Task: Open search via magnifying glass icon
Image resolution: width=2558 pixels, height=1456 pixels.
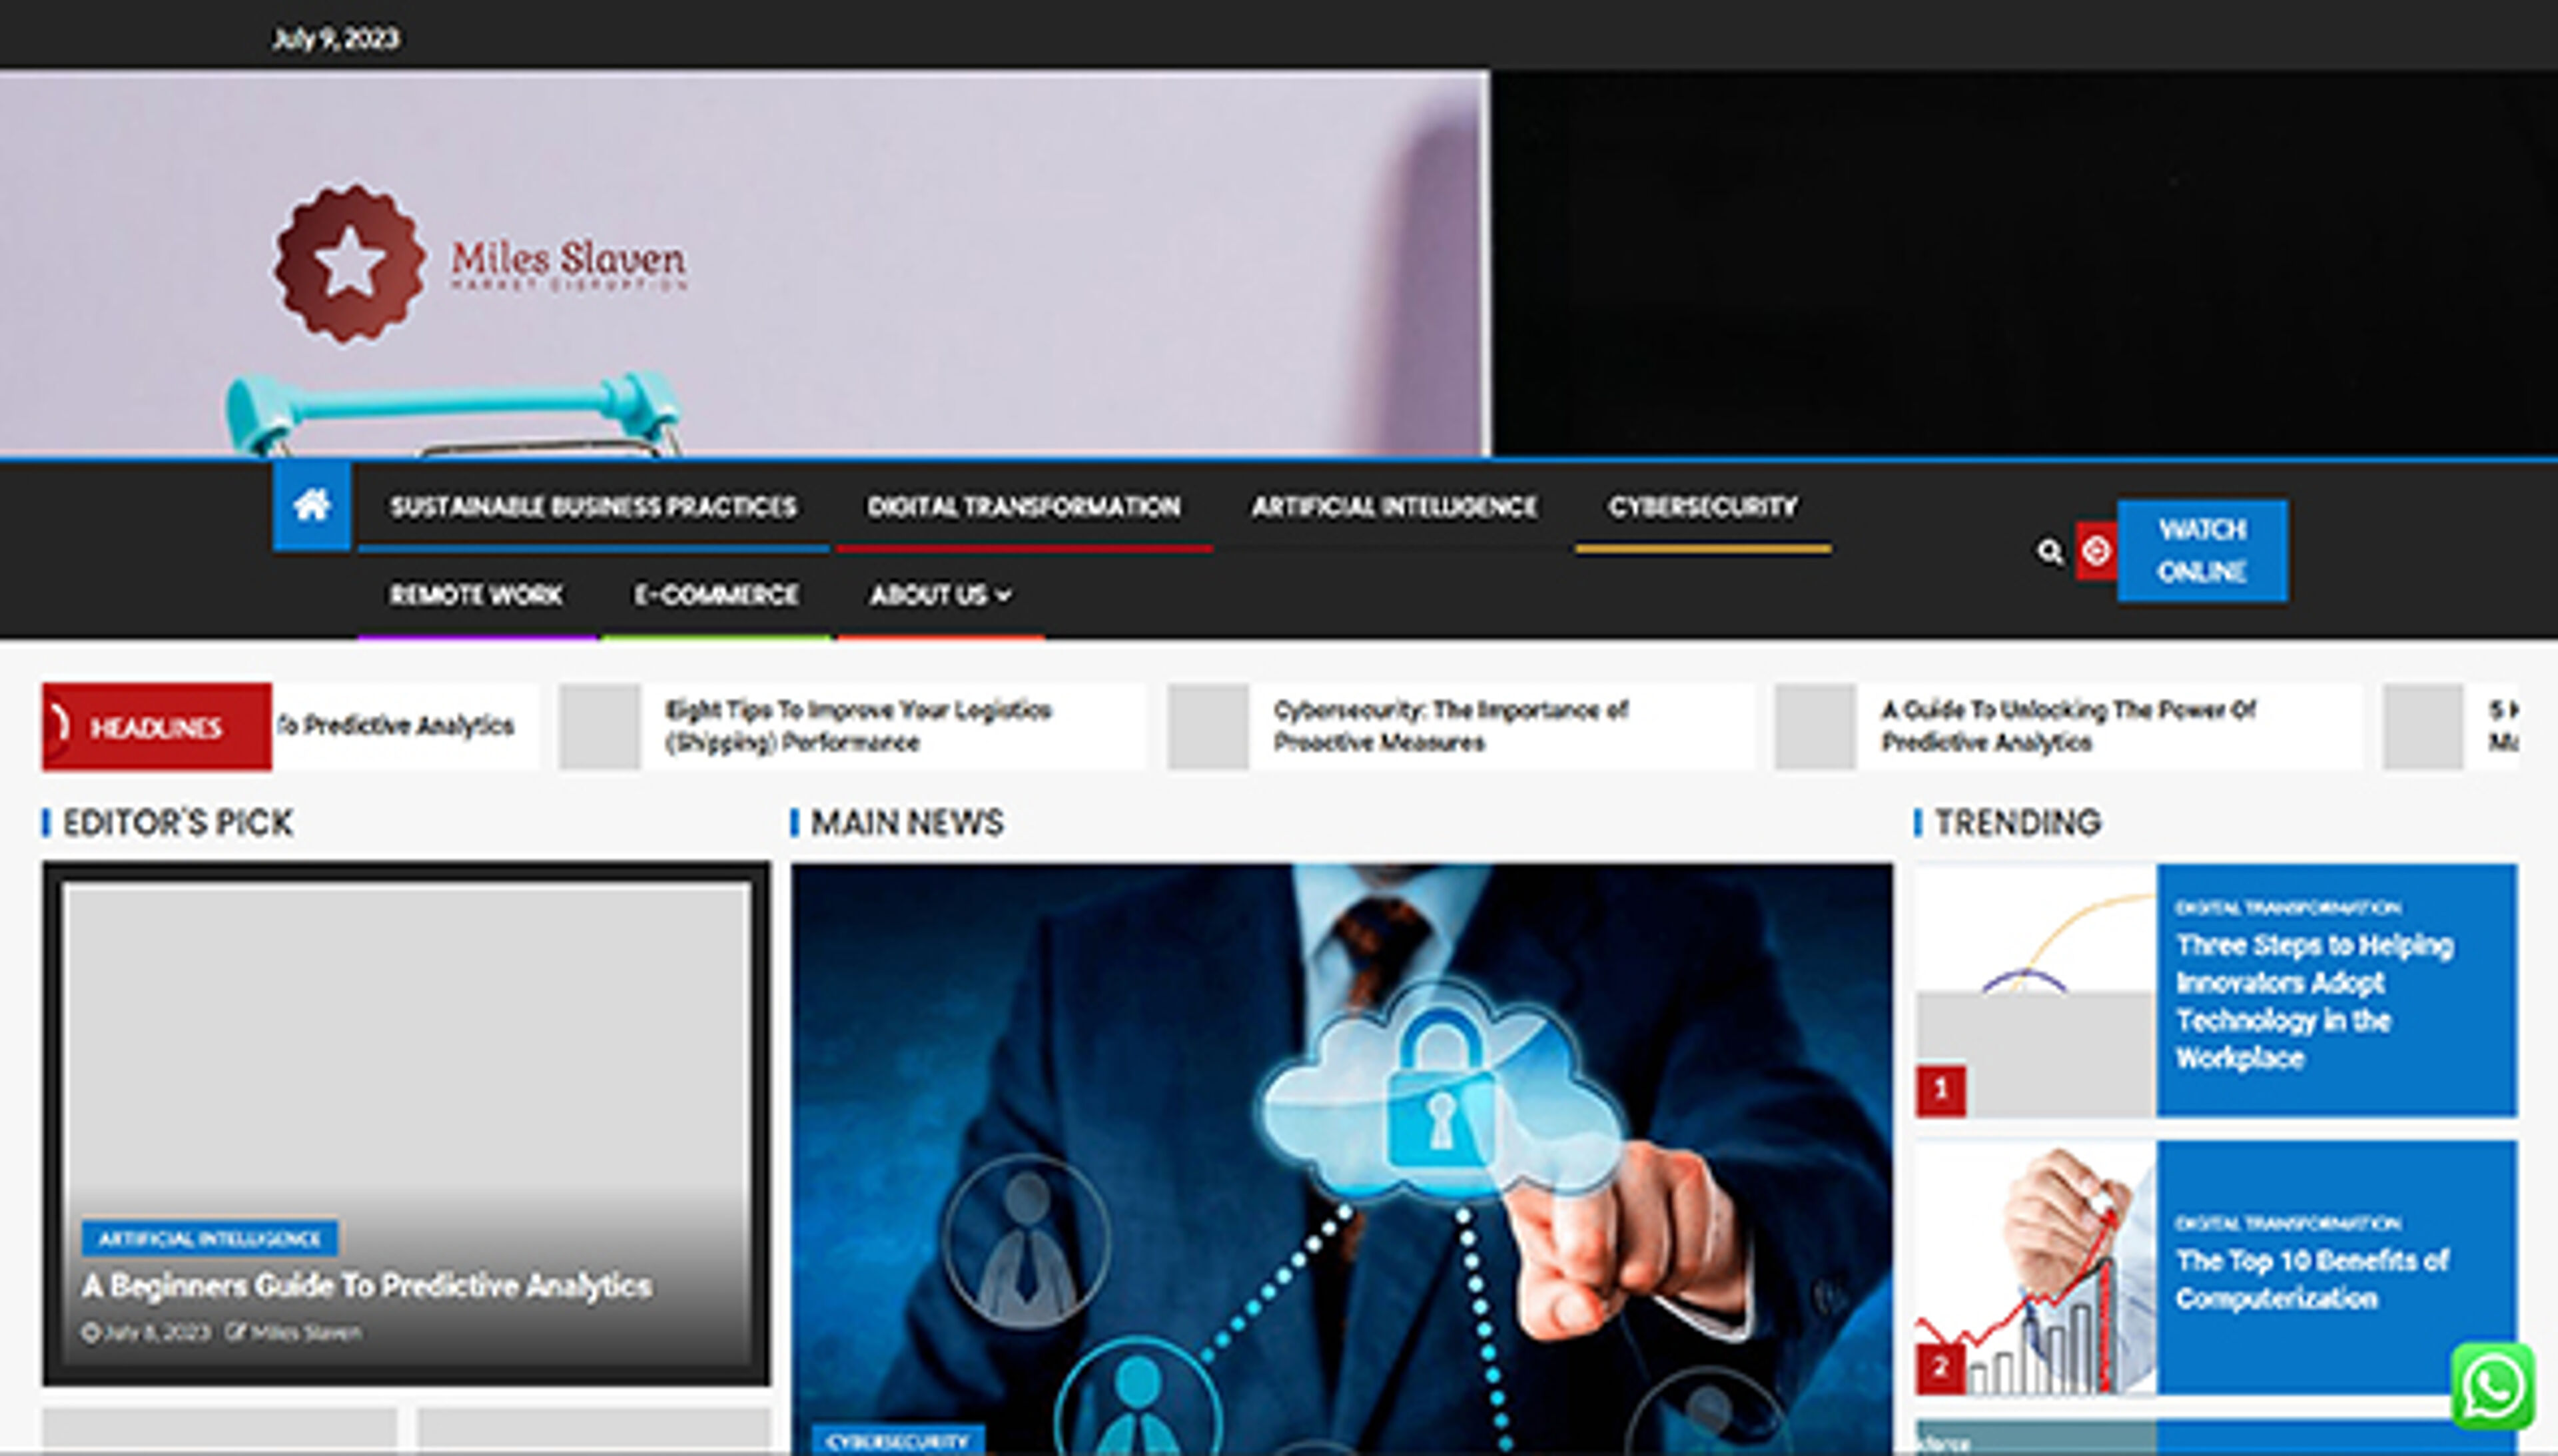Action: (x=2049, y=551)
